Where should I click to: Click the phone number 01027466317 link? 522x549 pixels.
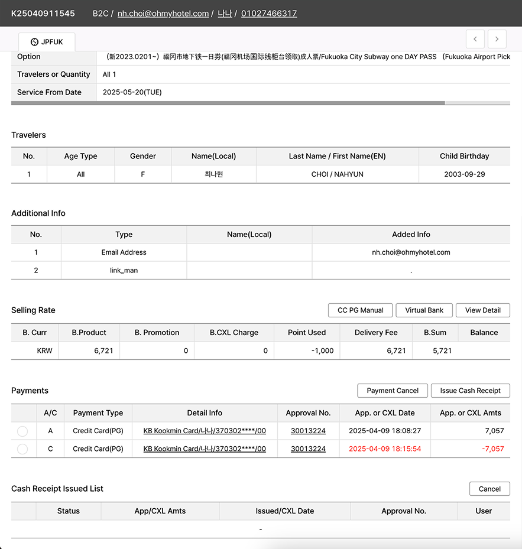pyautogui.click(x=269, y=14)
